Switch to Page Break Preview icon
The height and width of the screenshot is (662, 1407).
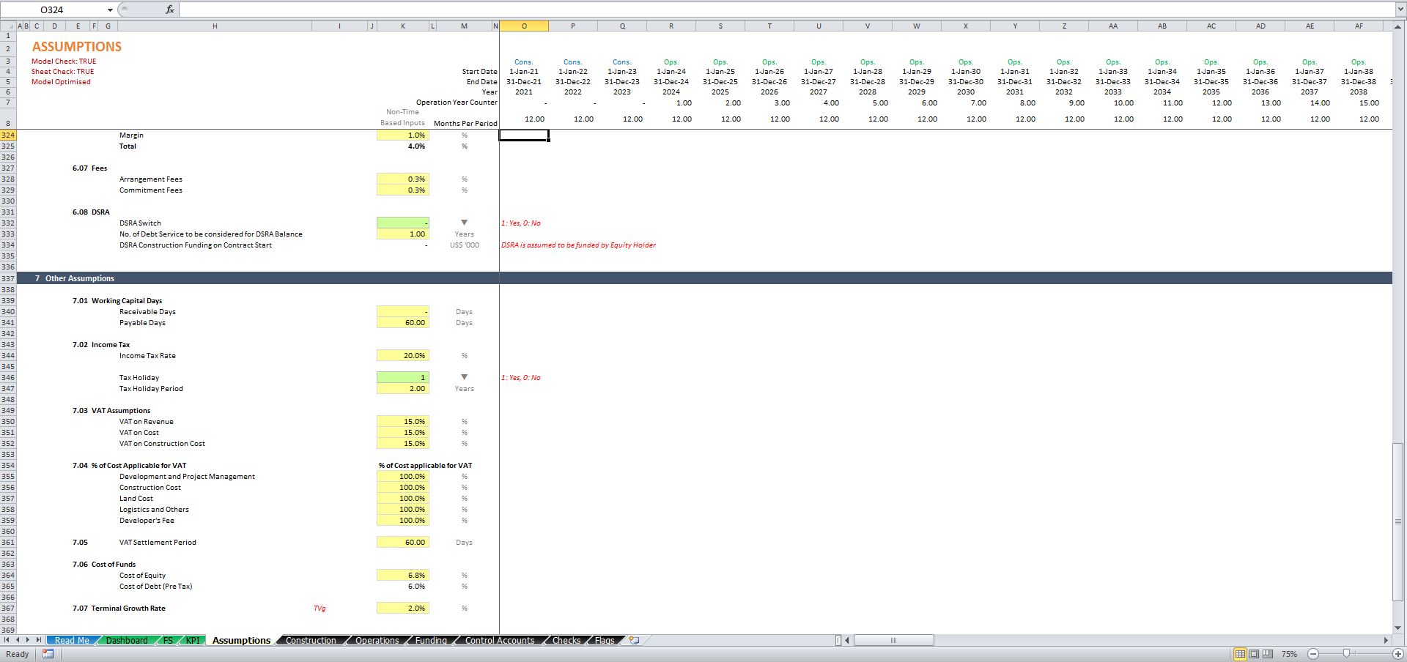(1267, 654)
